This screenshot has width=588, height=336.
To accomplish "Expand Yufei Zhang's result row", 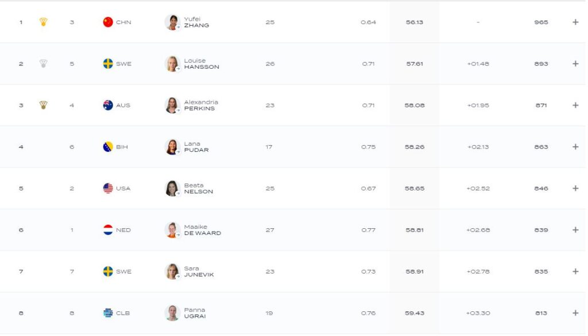I will click(x=575, y=22).
